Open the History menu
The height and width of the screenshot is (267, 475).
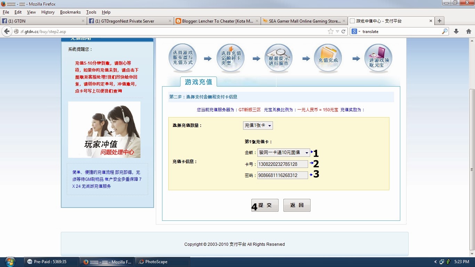48,12
